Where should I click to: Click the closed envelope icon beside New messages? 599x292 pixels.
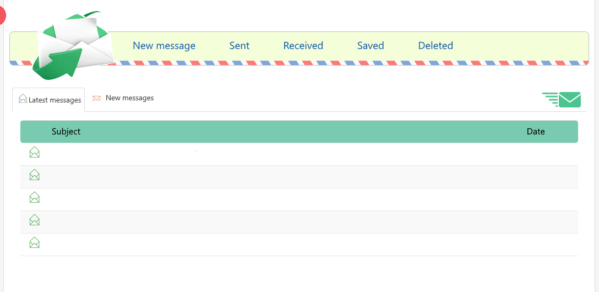[97, 98]
